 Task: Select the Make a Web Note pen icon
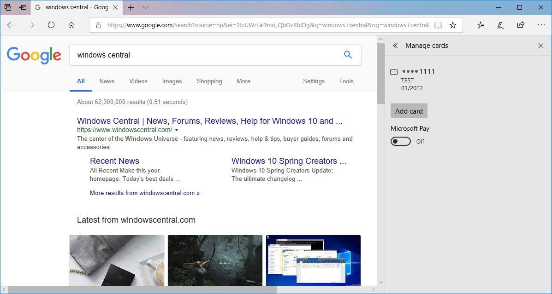500,25
